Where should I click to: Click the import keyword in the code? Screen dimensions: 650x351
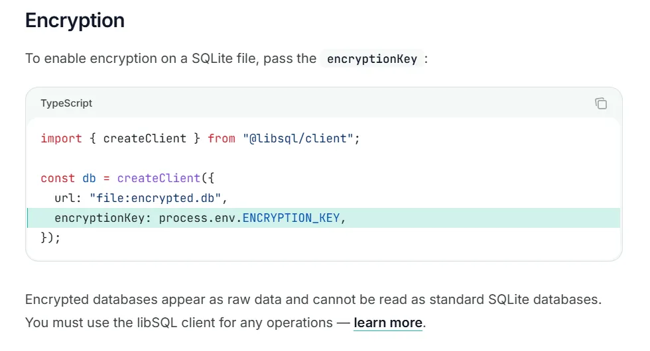tap(61, 138)
